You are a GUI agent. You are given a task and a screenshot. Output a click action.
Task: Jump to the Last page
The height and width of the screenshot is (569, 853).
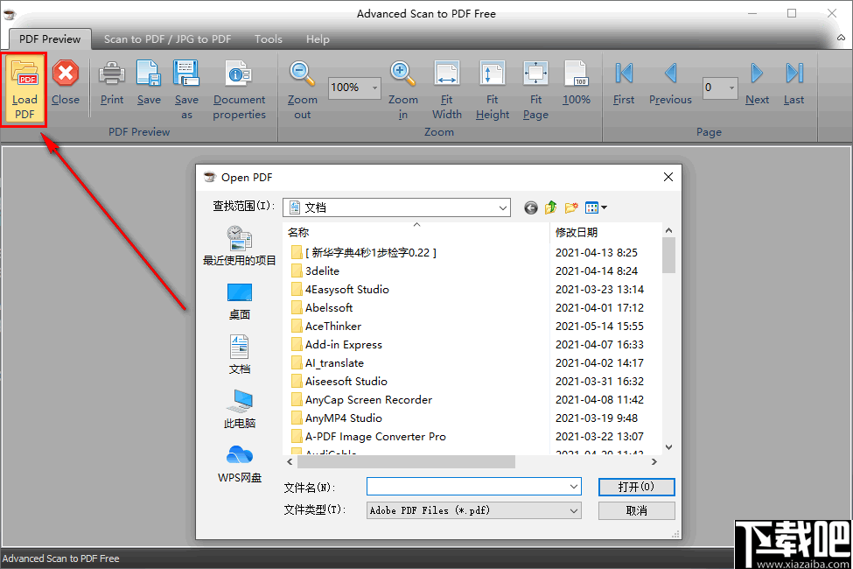pyautogui.click(x=793, y=83)
